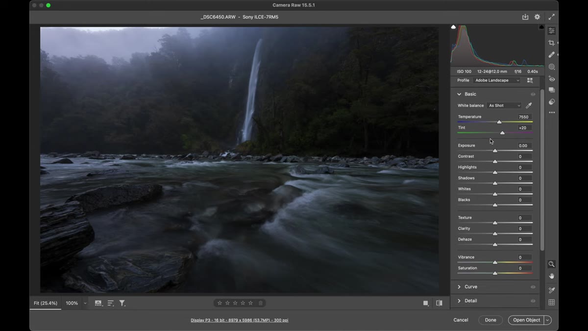This screenshot has width=588, height=331.
Task: Set rating to three stars
Action: [235, 303]
